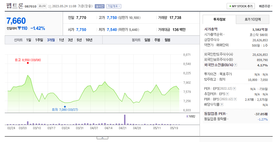Click the current price 7,660

16,21
